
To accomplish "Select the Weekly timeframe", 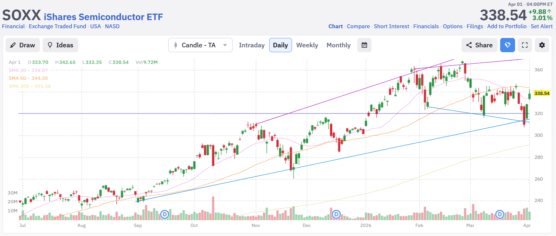I will (x=307, y=45).
